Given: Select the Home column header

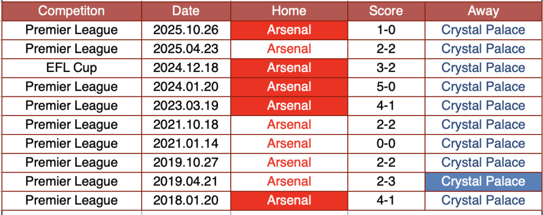Looking at the screenshot, I should (289, 11).
